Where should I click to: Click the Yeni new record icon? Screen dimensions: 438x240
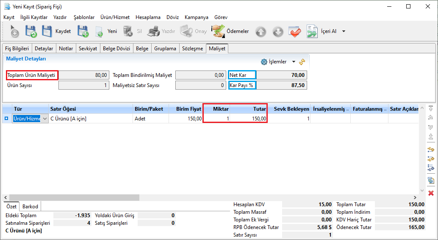point(99,31)
